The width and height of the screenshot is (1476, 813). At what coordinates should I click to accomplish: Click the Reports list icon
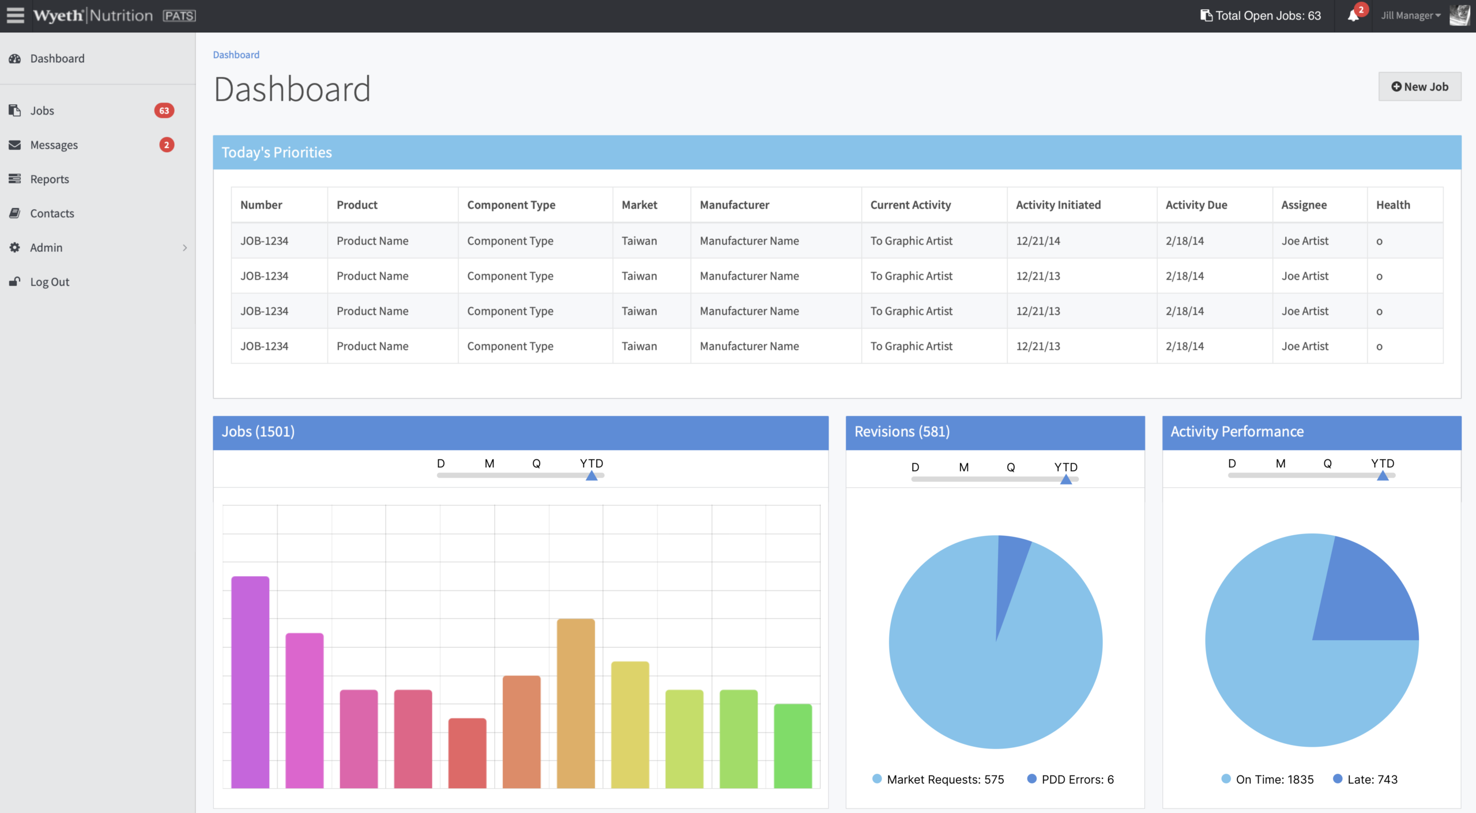tap(15, 179)
